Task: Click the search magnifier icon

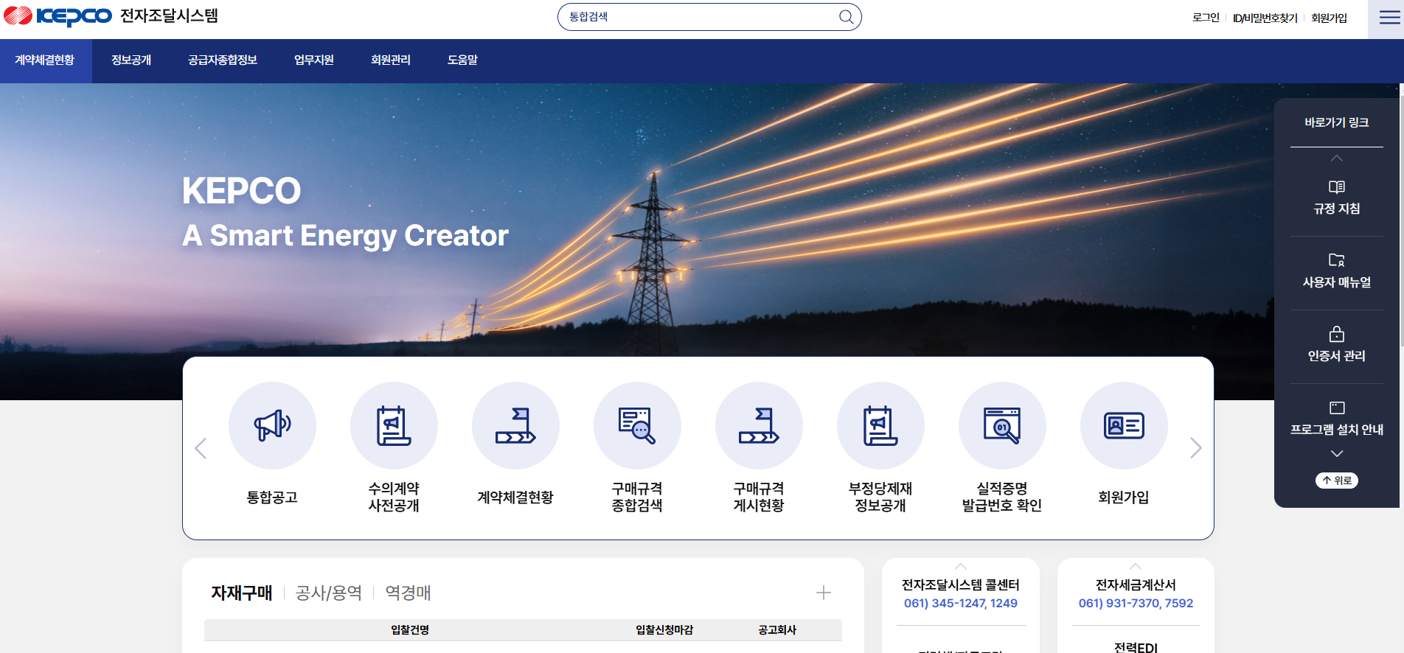Action: click(846, 17)
